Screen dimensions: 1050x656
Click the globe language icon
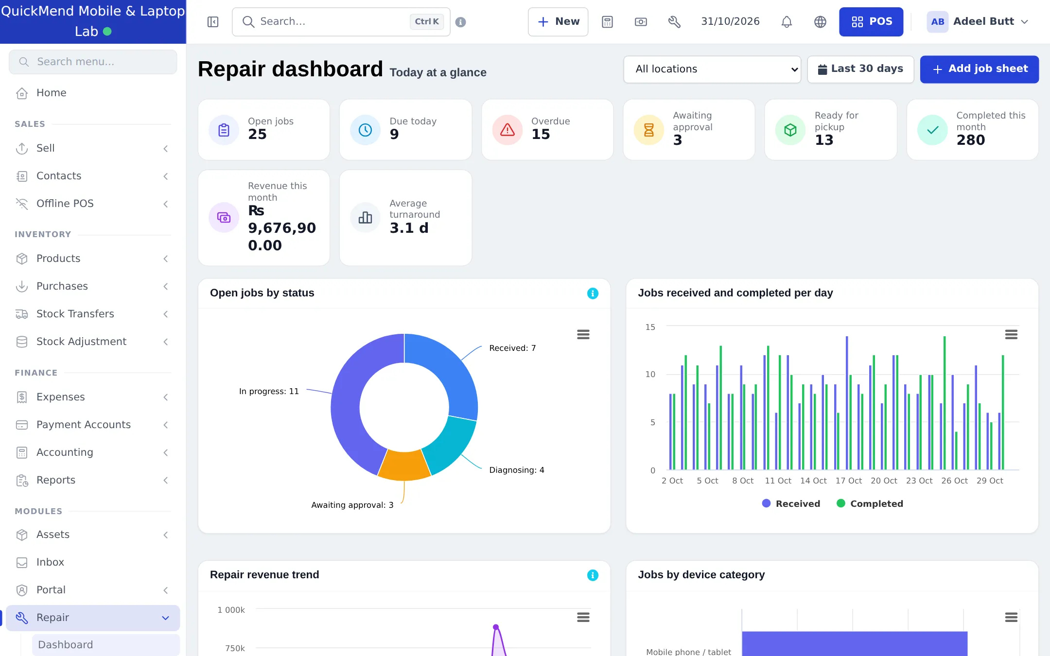tap(820, 22)
